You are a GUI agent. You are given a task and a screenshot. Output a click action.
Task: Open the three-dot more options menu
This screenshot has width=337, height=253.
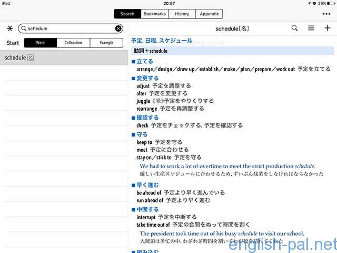[x=326, y=14]
